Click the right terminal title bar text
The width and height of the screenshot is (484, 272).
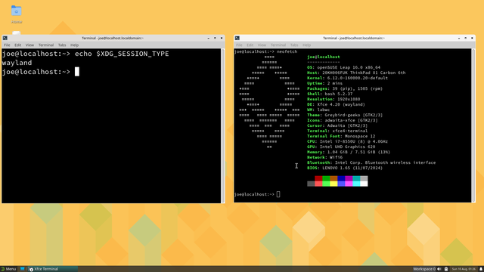(x=354, y=39)
